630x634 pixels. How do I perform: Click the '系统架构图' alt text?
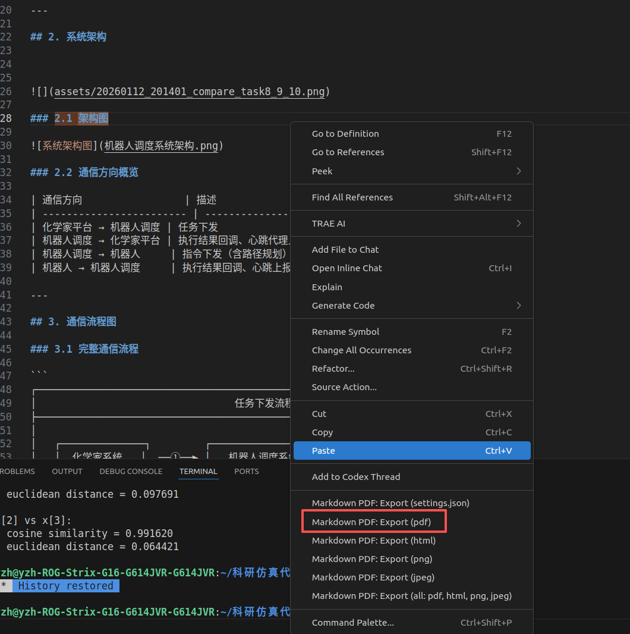click(68, 146)
